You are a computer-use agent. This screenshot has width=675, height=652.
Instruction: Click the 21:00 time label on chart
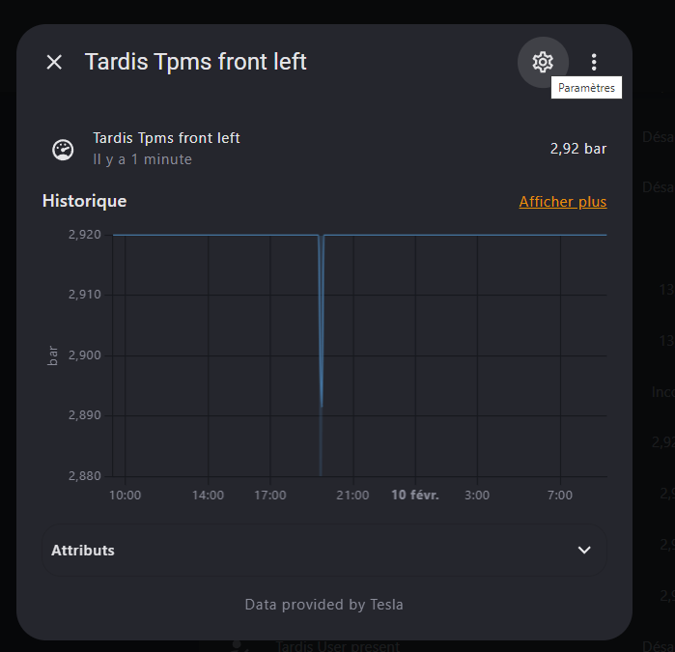click(x=352, y=496)
